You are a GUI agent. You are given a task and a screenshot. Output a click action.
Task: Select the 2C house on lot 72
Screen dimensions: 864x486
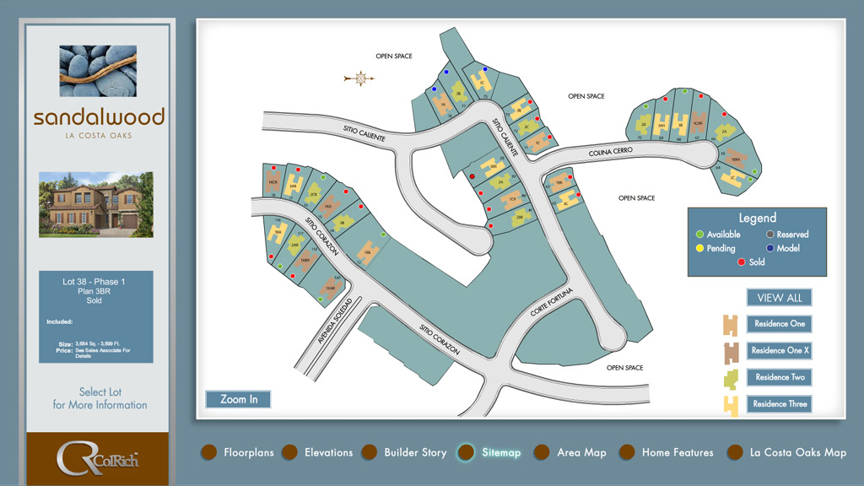click(526, 127)
